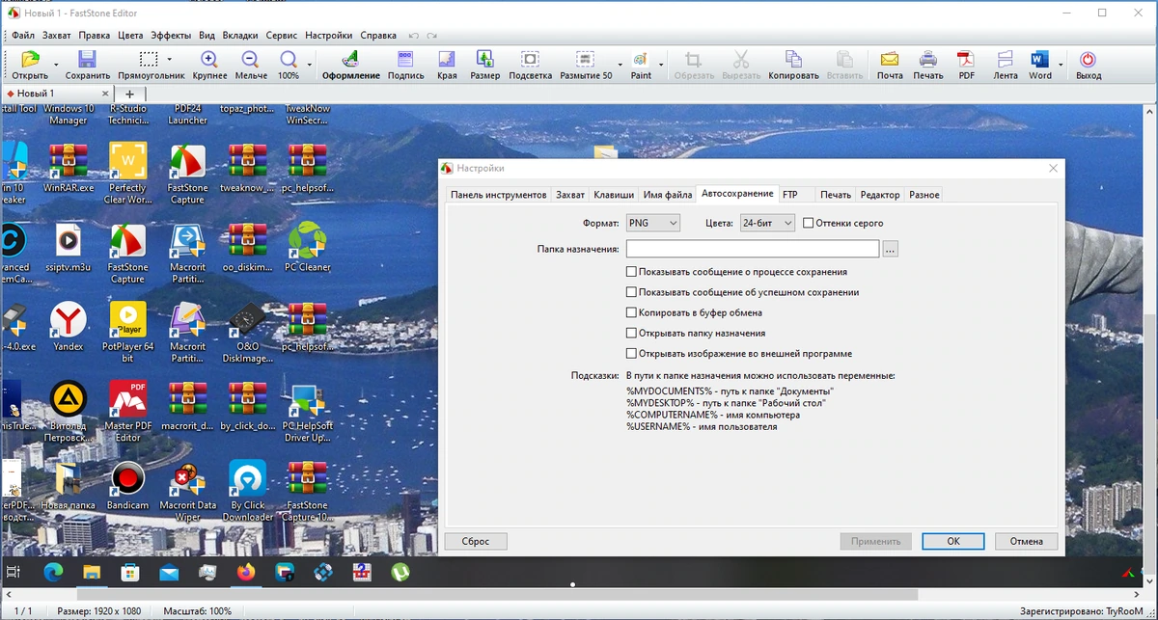Add a new tab with plus button
The height and width of the screenshot is (620, 1158).
click(x=130, y=94)
